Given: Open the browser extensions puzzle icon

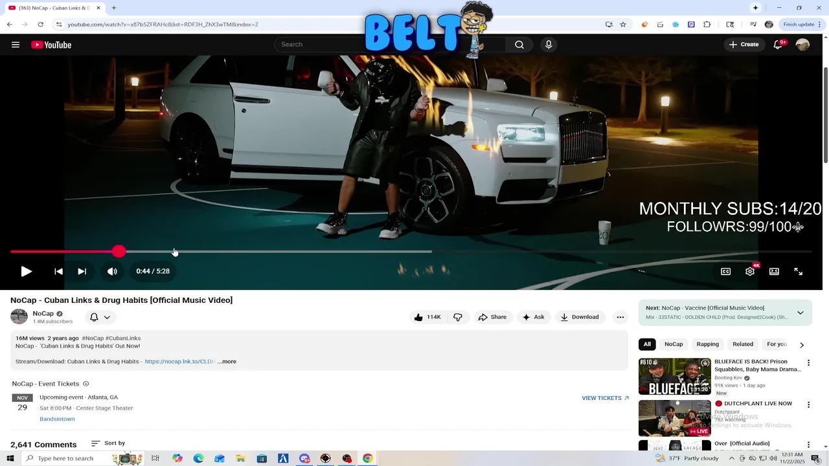Looking at the screenshot, I should click(707, 25).
